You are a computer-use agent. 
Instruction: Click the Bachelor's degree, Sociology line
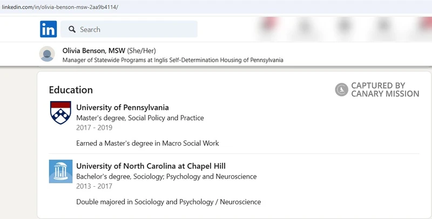[166, 176]
